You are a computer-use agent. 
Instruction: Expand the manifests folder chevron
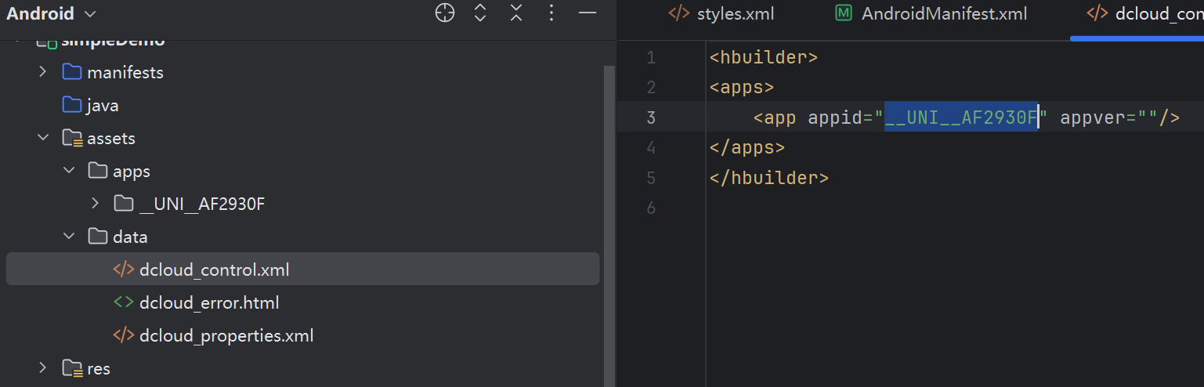pyautogui.click(x=43, y=72)
